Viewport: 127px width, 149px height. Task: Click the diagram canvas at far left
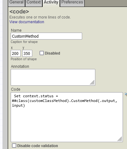click(x=1, y=74)
